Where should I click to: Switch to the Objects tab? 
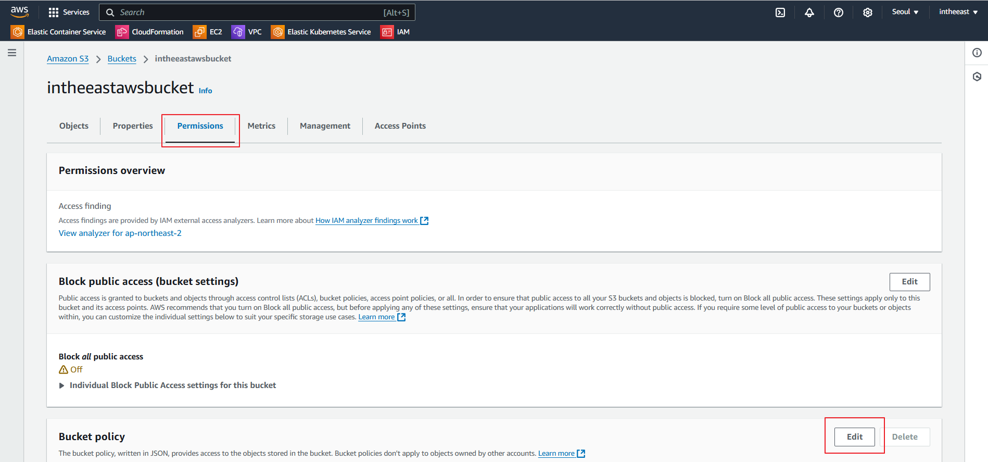74,126
